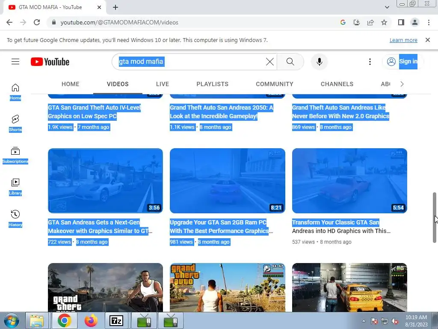This screenshot has width=438, height=329.
Task: Click the address bar URL
Action: (119, 22)
